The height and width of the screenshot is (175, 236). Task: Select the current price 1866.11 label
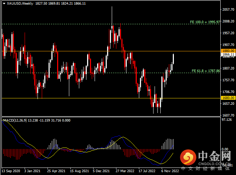[x=228, y=55]
